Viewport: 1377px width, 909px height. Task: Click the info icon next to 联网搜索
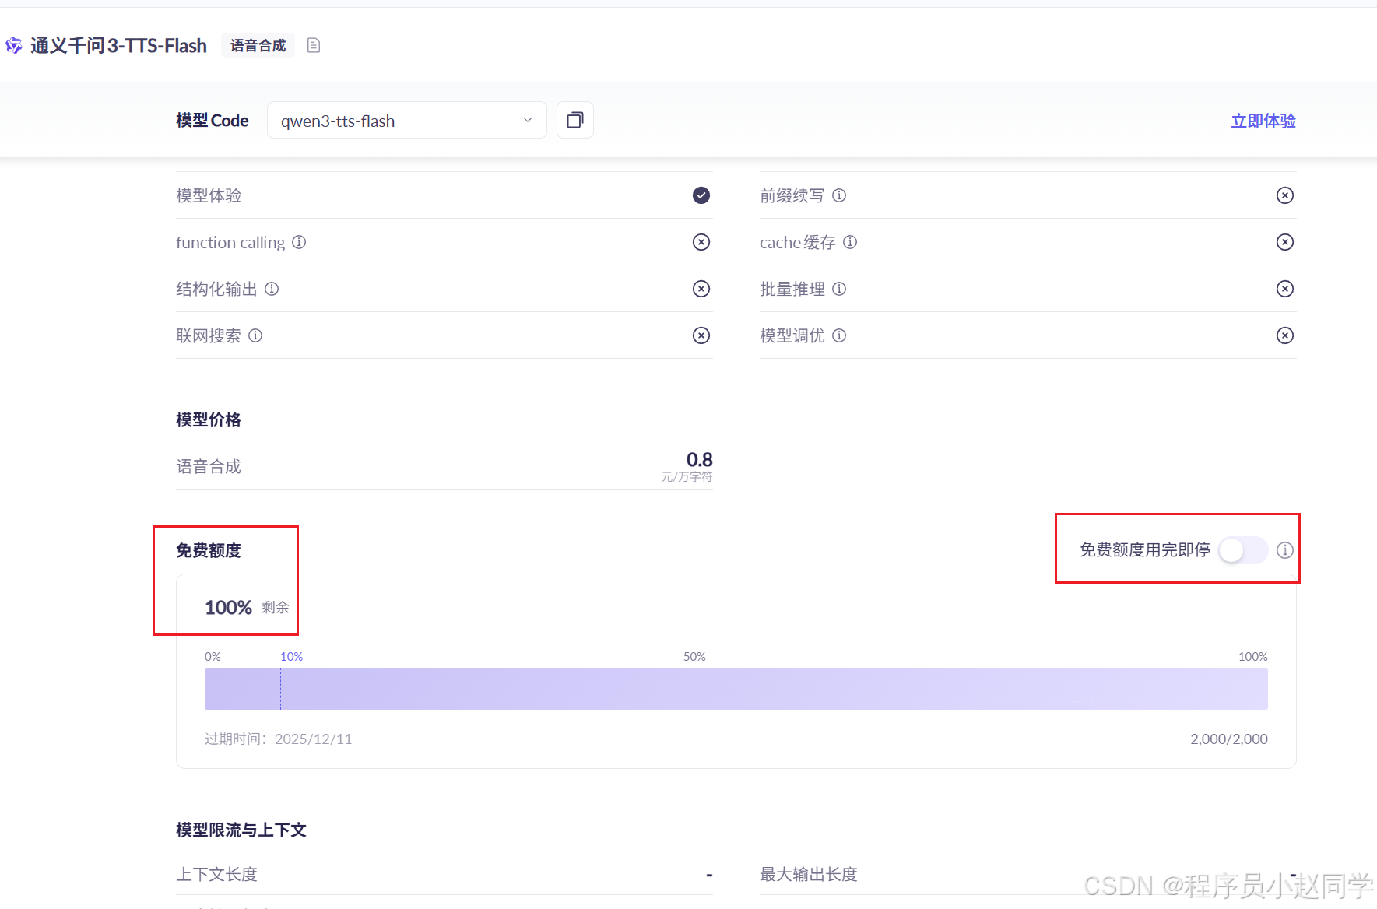[255, 335]
